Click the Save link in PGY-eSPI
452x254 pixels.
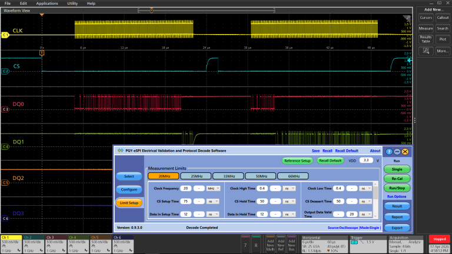(315, 151)
